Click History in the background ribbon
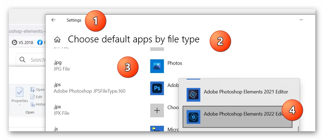The width and height of the screenshot is (324, 140). tap(37, 104)
